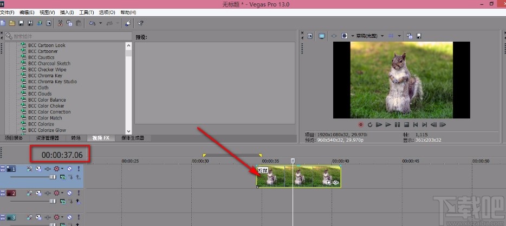This screenshot has width=506, height=226.
Task: Click the Cut scissors icon
Action: click(60, 23)
